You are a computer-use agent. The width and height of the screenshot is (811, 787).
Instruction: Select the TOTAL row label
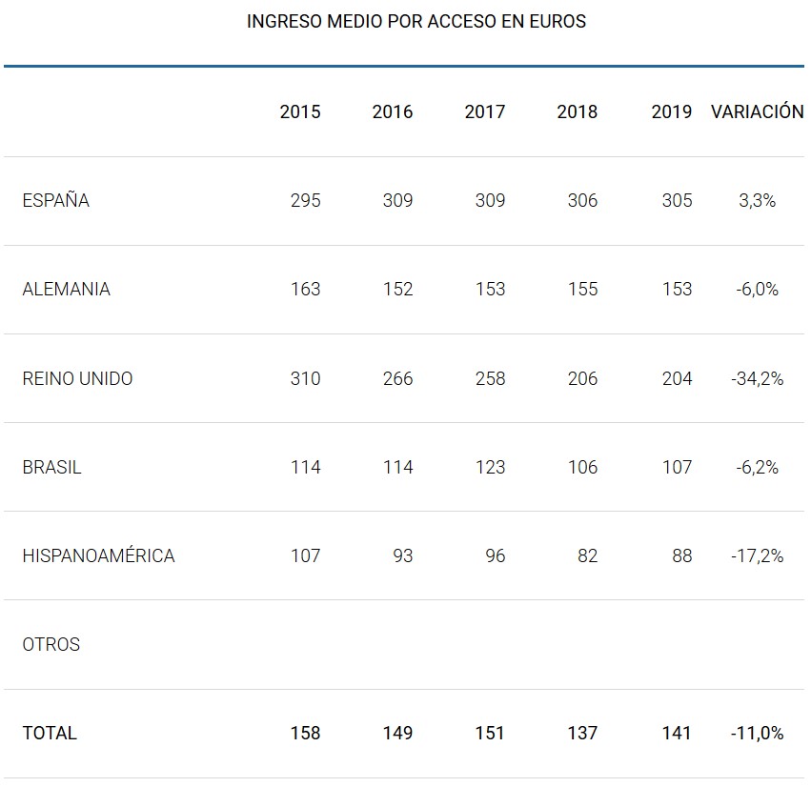[x=50, y=733]
